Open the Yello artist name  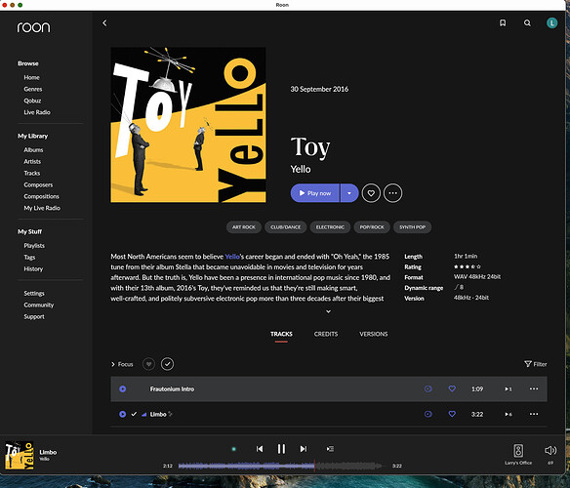[301, 169]
